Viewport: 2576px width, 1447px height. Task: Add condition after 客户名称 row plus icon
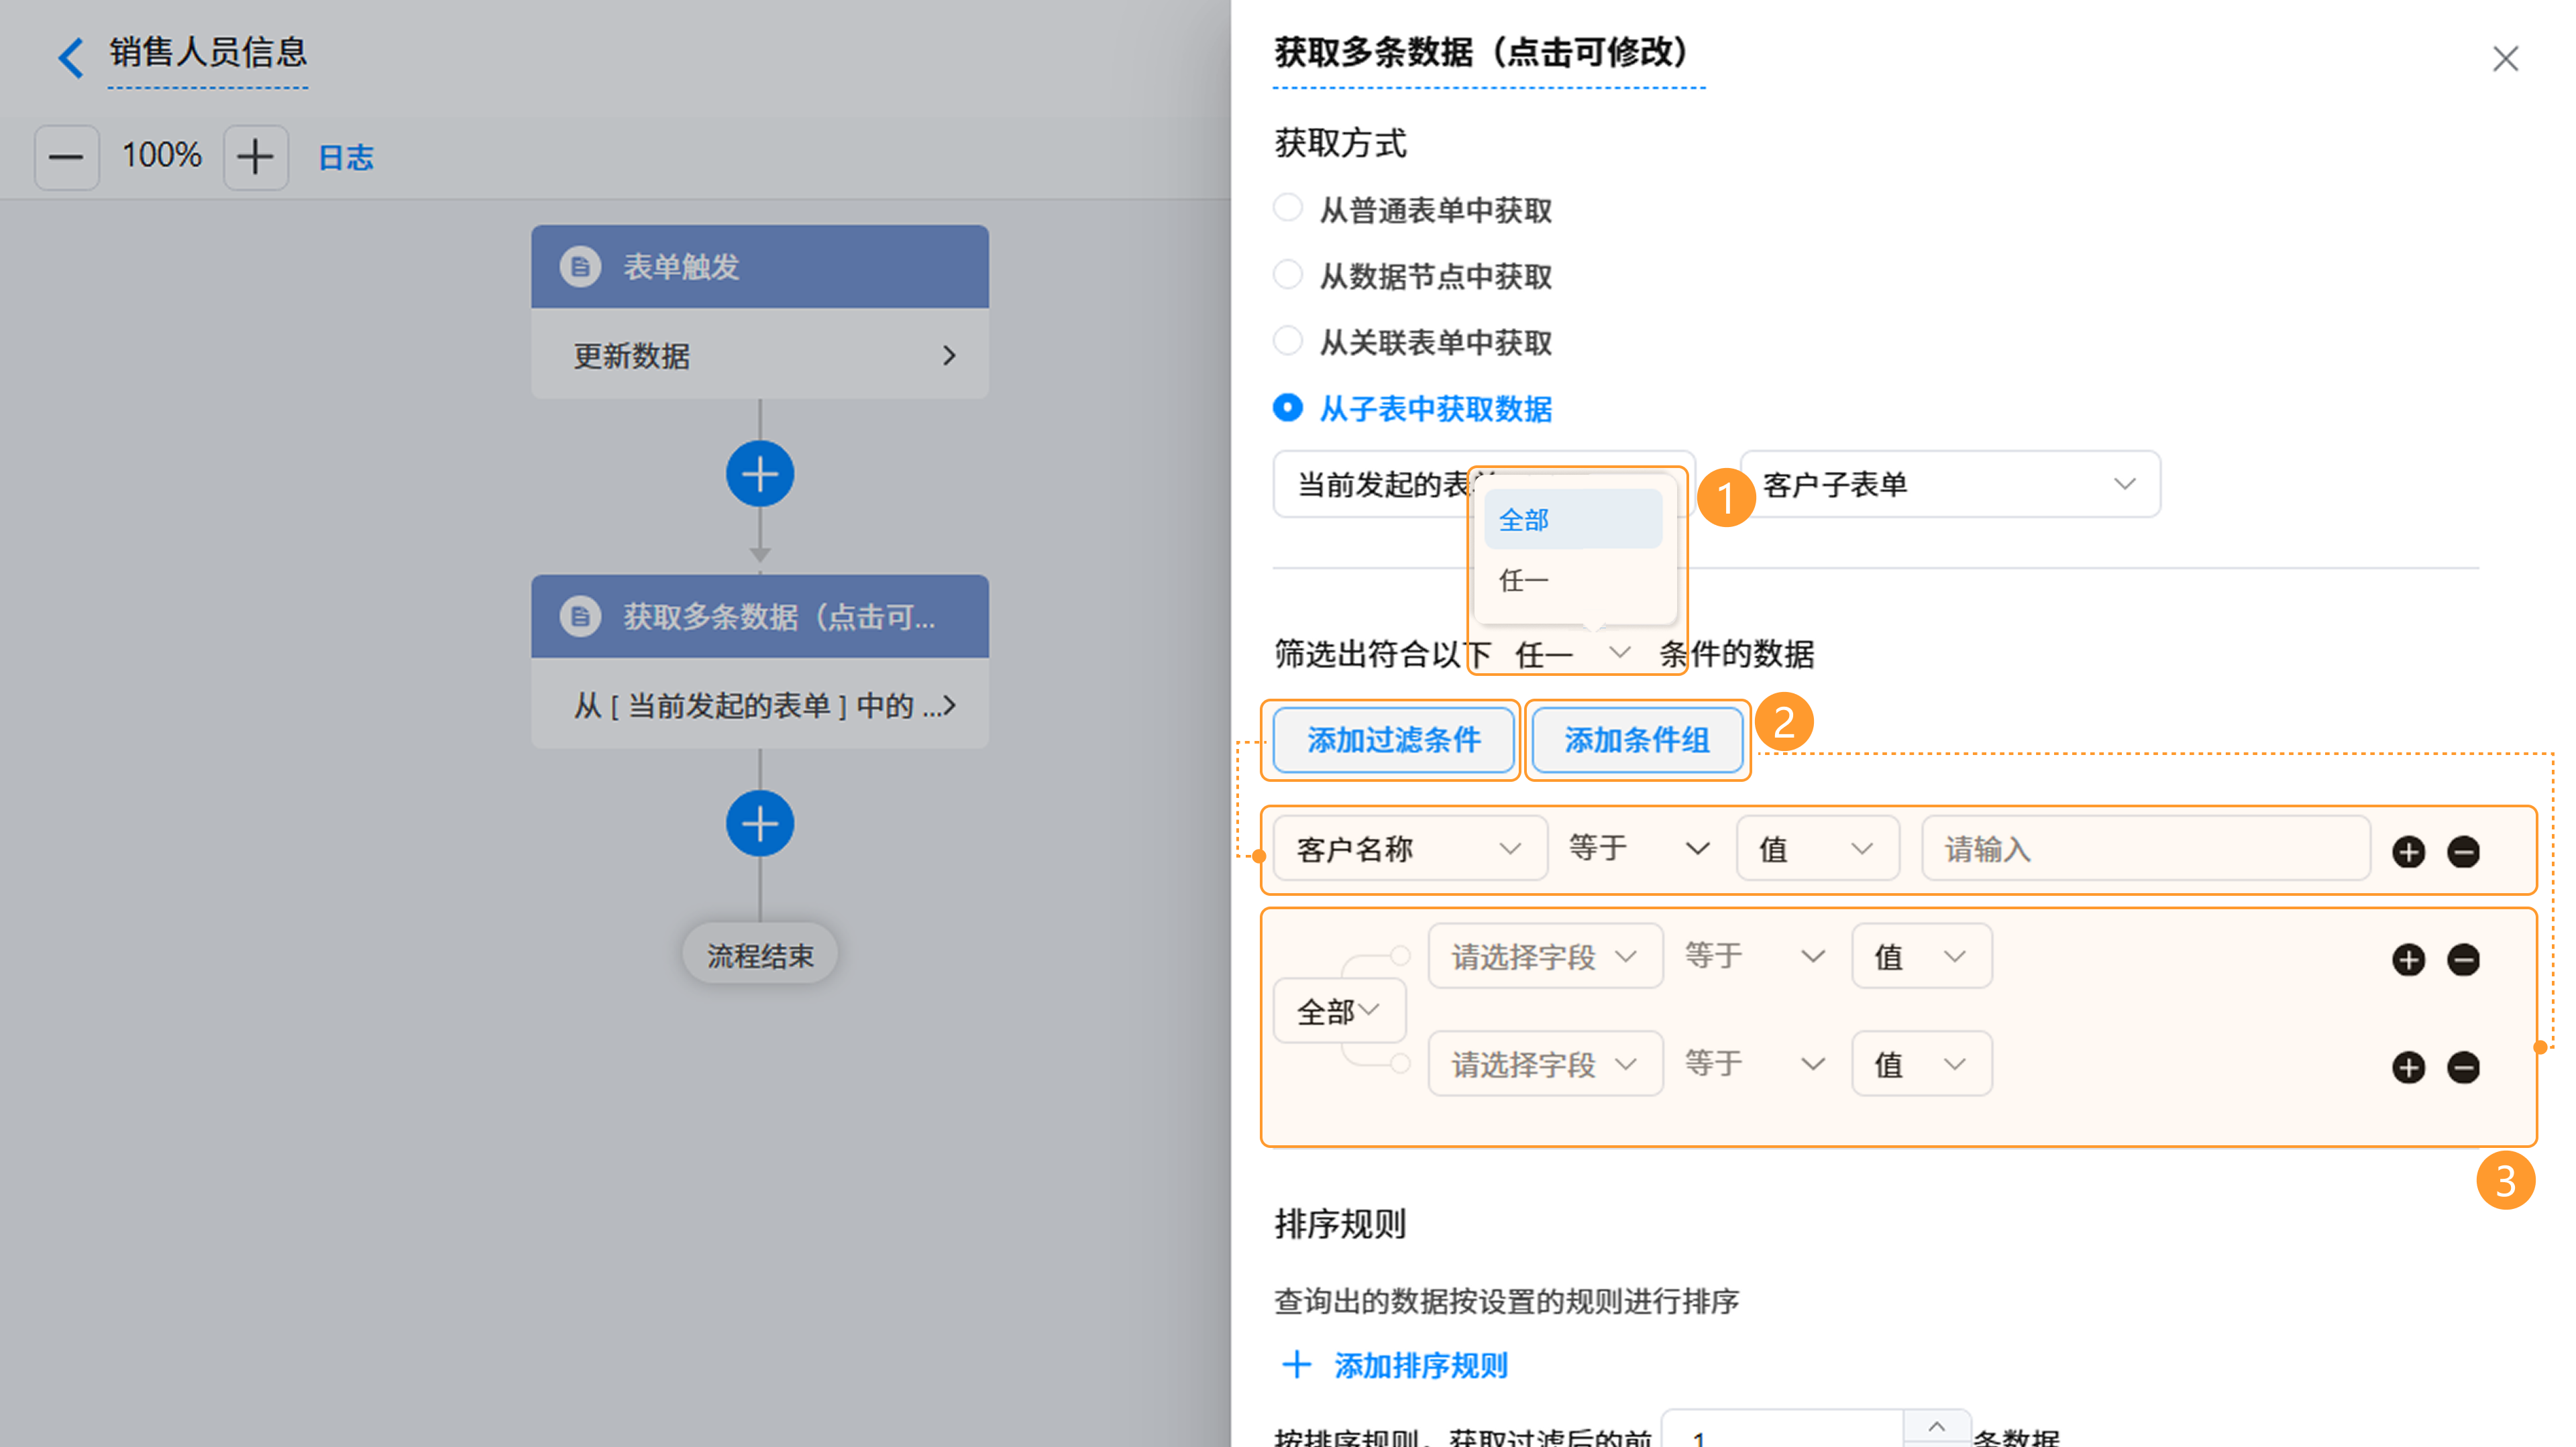[2408, 852]
